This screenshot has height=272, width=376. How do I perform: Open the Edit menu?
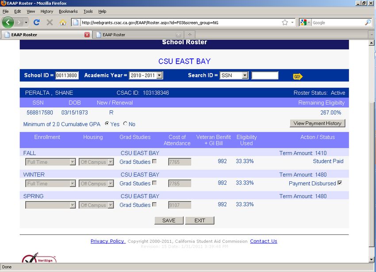tap(18, 11)
